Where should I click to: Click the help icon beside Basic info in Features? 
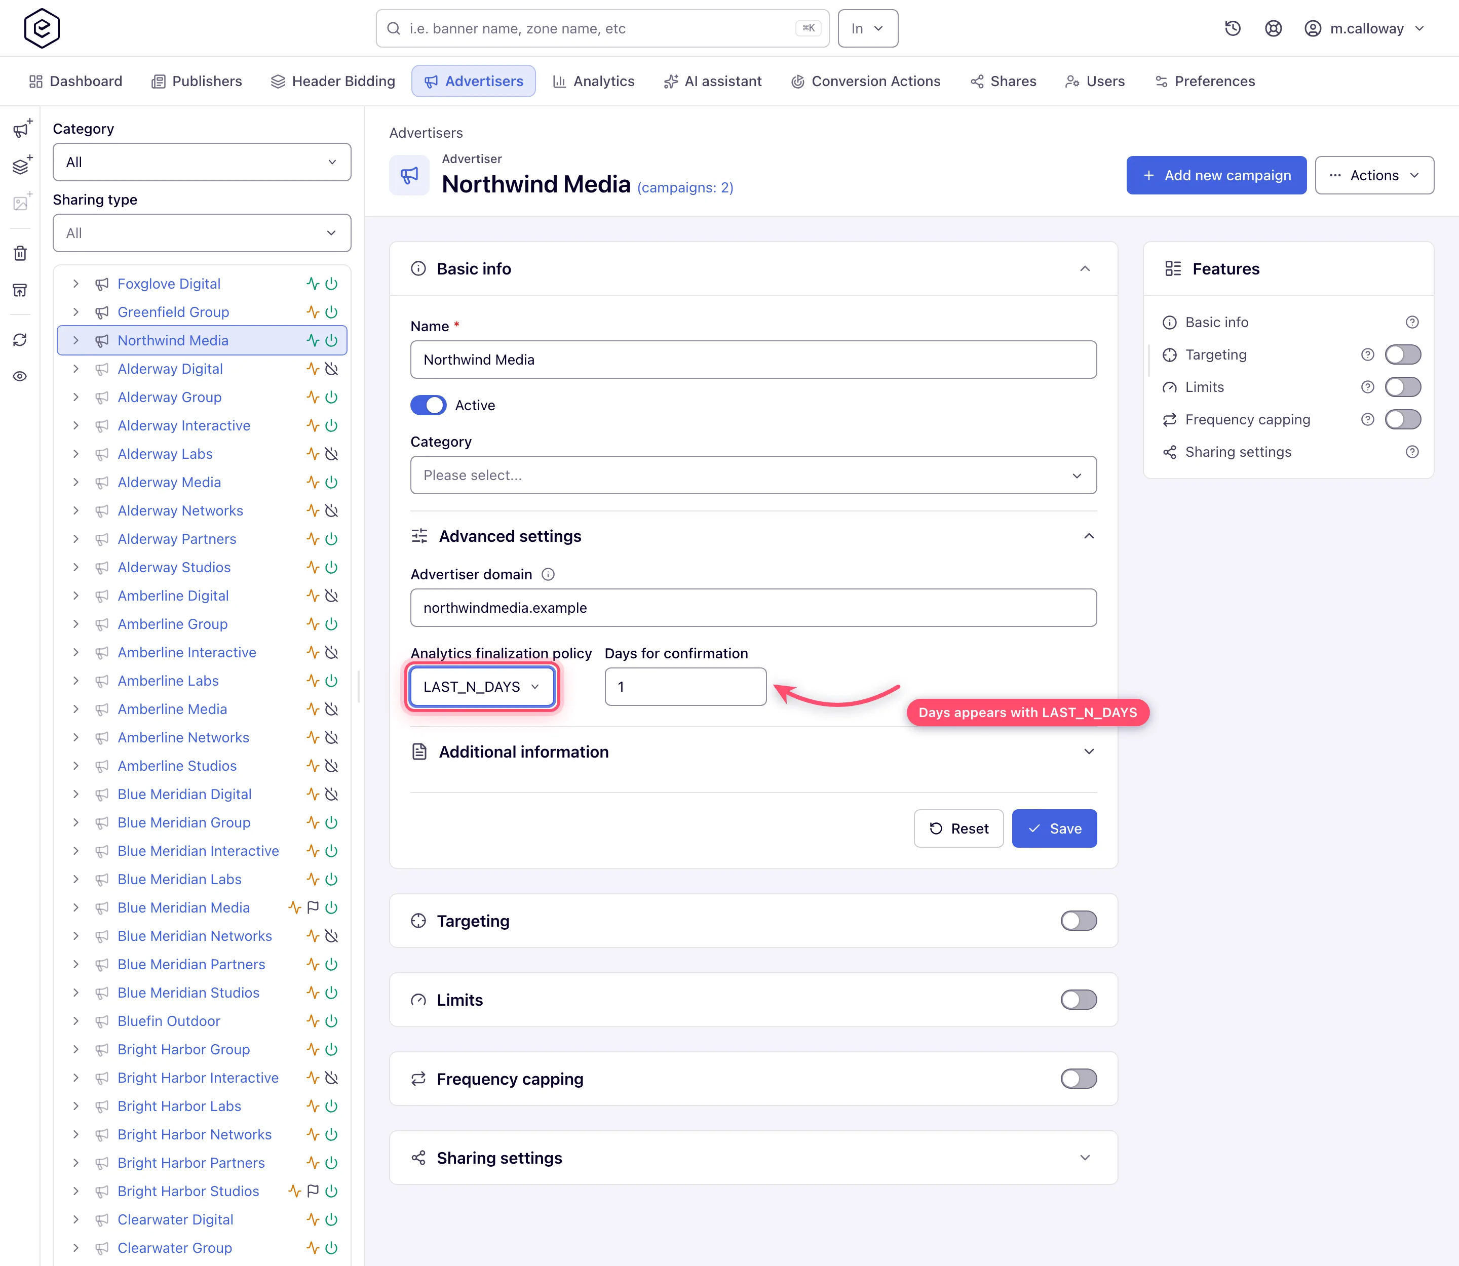[x=1412, y=322]
